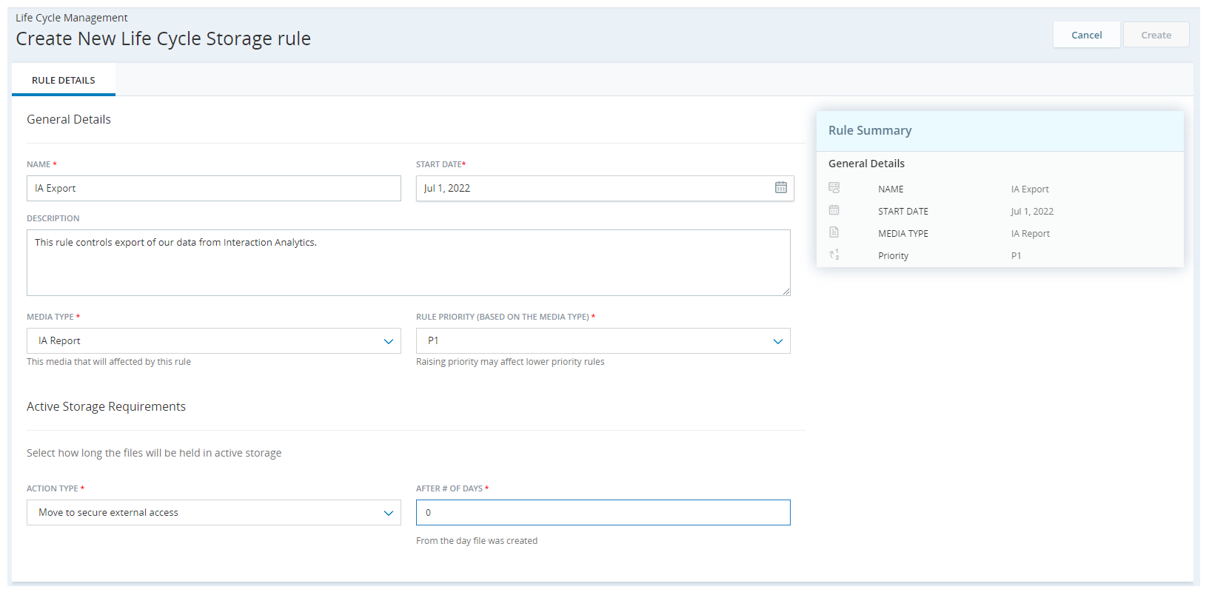Click the Create button
Viewport: 1209px width, 595px height.
coord(1156,35)
